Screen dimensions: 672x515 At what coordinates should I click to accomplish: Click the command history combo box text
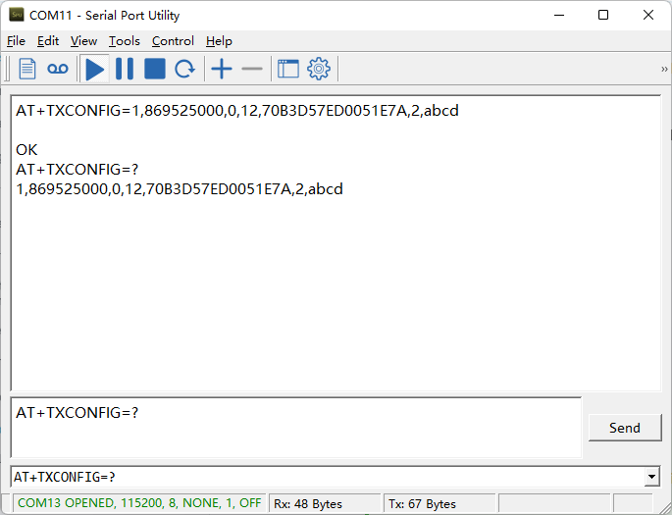[x=65, y=477]
